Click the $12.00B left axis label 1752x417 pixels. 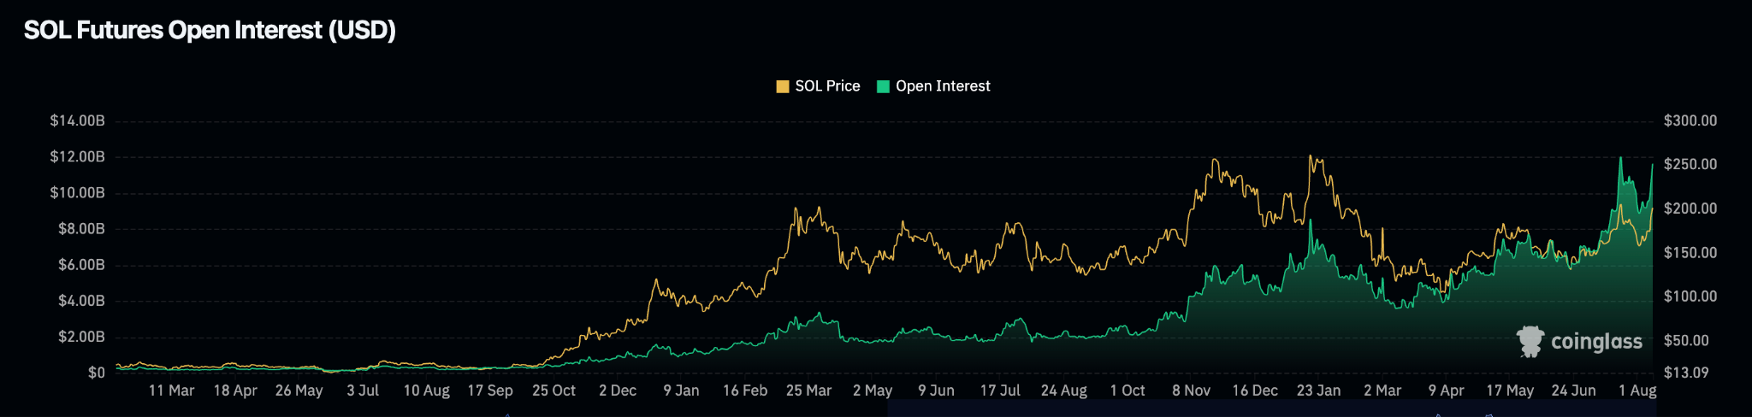tap(77, 156)
